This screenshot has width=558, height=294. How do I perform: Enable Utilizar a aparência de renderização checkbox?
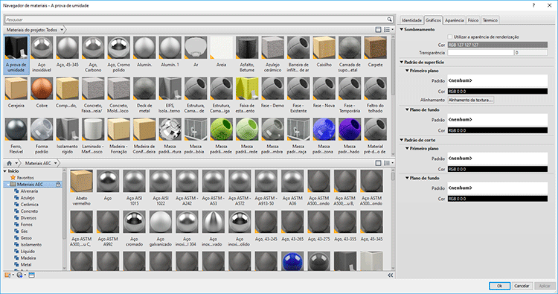450,36
